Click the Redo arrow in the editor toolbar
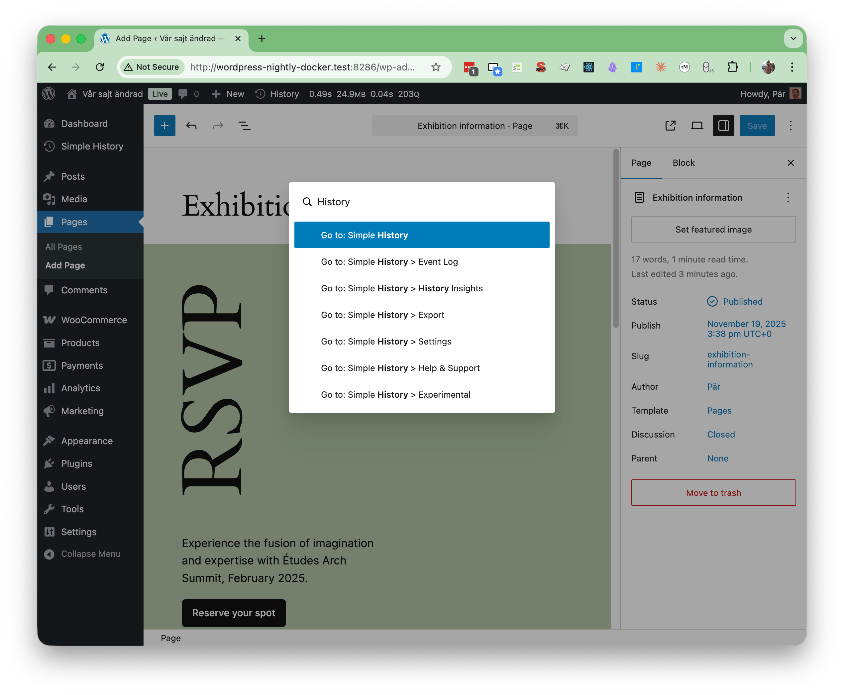The width and height of the screenshot is (844, 695). pos(218,125)
